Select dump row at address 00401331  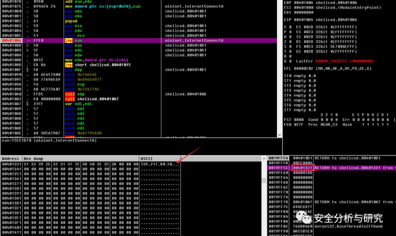tap(91, 164)
